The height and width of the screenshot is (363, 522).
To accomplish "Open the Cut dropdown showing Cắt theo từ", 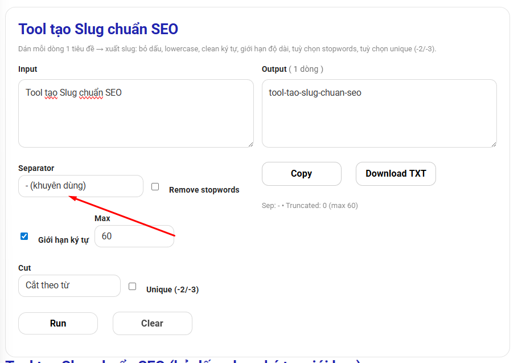I will coord(69,285).
